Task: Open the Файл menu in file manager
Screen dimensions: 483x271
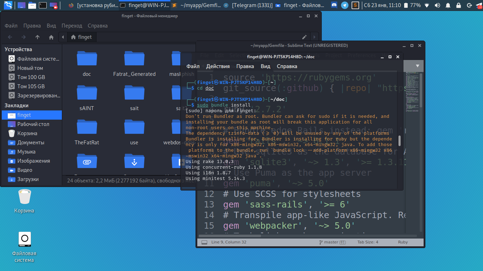Action: pos(11,26)
